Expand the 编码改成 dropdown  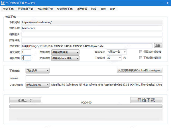117,52
